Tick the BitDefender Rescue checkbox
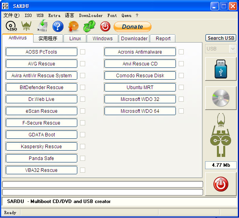This screenshot has height=218, width=239. coord(82,87)
